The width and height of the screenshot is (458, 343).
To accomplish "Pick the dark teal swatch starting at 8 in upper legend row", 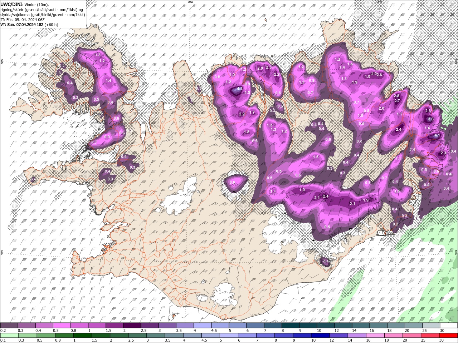I will click(x=291, y=325).
